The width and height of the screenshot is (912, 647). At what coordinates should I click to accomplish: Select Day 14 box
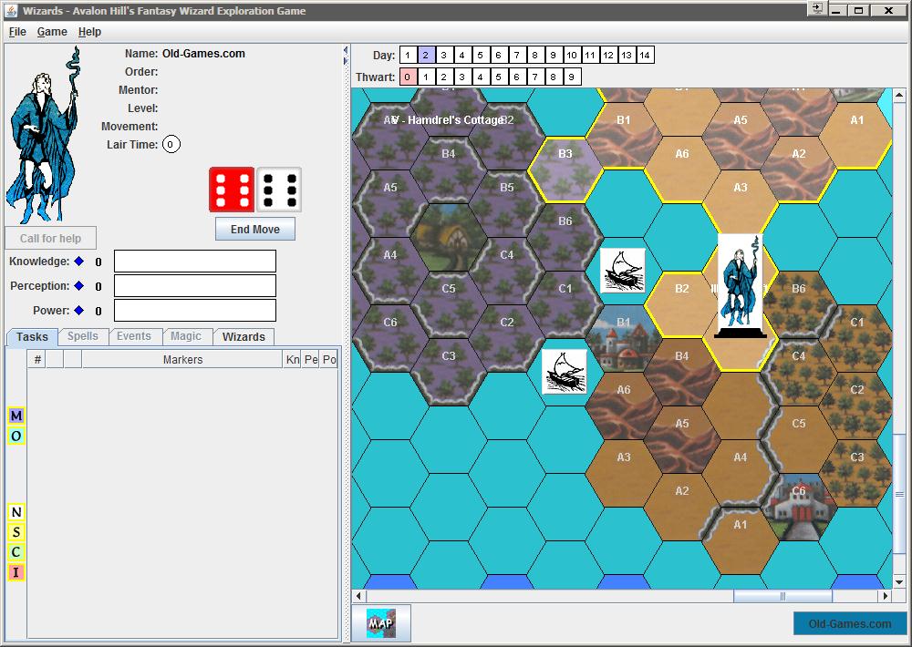645,56
